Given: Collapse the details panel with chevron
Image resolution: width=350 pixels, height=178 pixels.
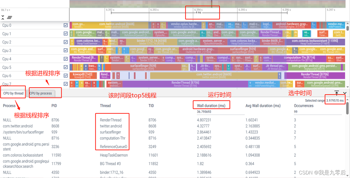Looking at the screenshot, I should [x=345, y=93].
